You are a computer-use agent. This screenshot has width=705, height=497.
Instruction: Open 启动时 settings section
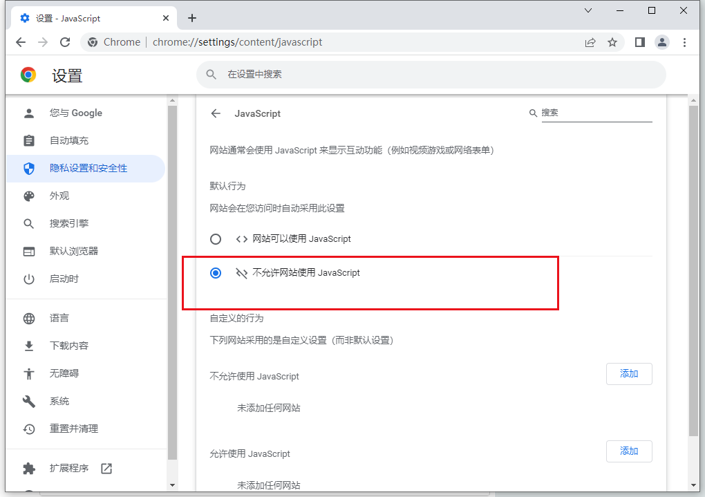pos(86,279)
